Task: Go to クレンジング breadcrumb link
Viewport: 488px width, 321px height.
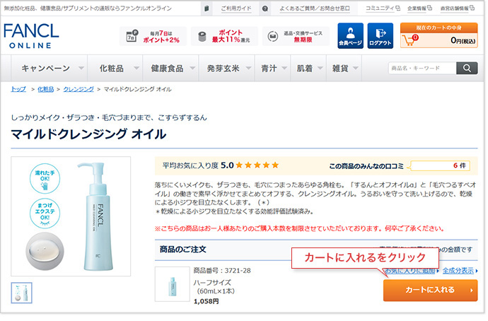Action: [x=79, y=89]
